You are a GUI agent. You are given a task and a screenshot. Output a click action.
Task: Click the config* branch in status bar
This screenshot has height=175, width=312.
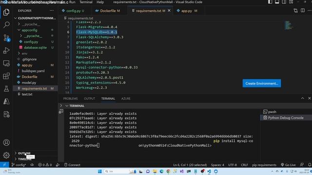click(19, 165)
